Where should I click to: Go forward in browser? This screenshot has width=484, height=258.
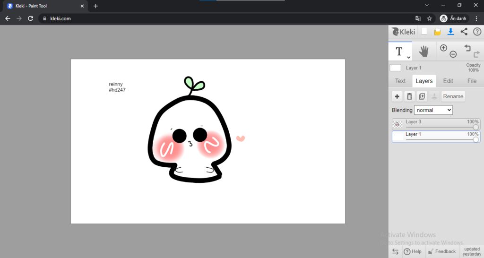pos(19,18)
